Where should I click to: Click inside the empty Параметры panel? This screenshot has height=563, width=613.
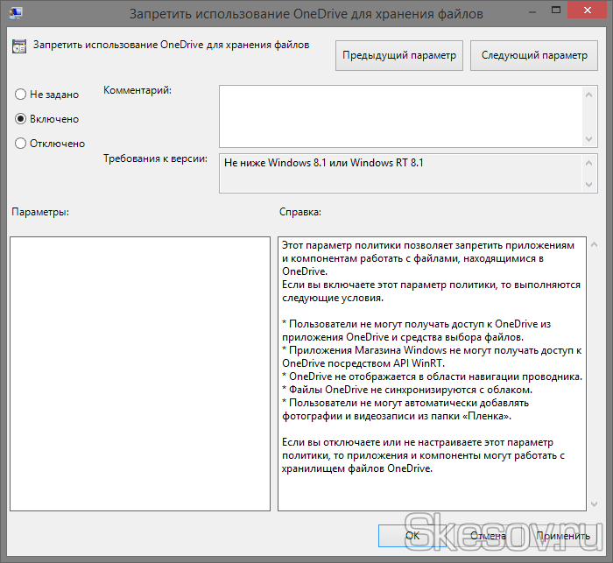click(139, 373)
